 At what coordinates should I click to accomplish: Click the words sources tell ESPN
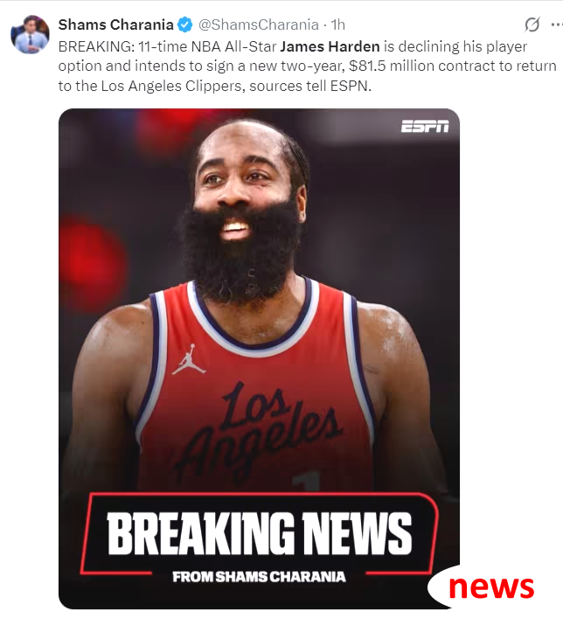[x=310, y=86]
